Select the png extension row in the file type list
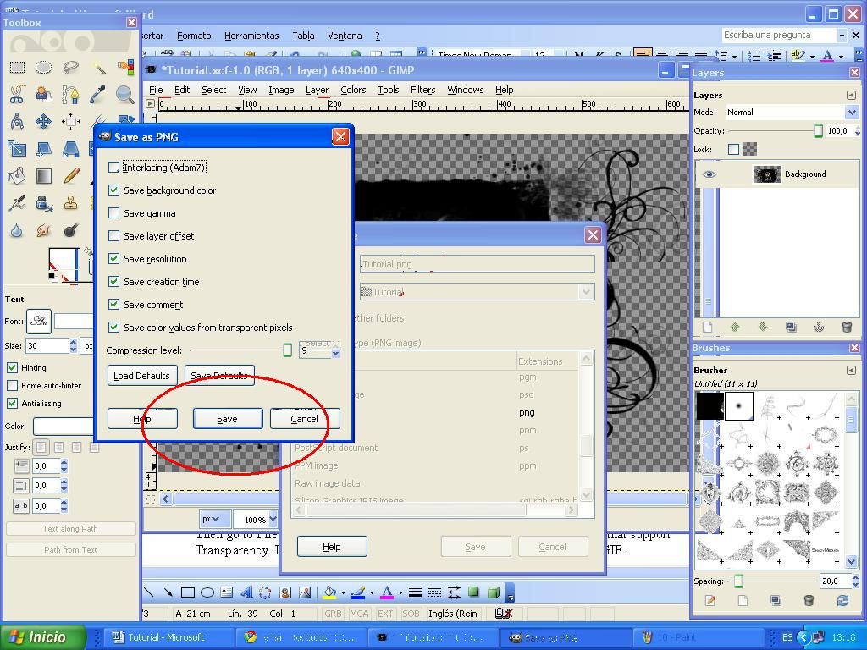Image resolution: width=867 pixels, height=650 pixels. [x=526, y=412]
